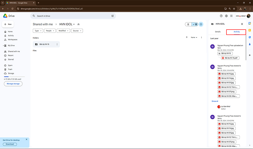Get add-ons plus icon in side panel
The width and height of the screenshot is (253, 149).
point(250,55)
